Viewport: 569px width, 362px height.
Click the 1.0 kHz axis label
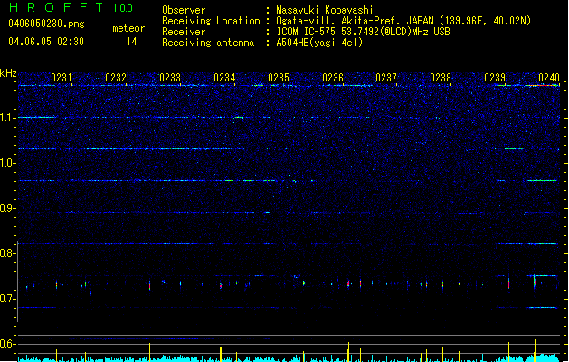click(8, 163)
